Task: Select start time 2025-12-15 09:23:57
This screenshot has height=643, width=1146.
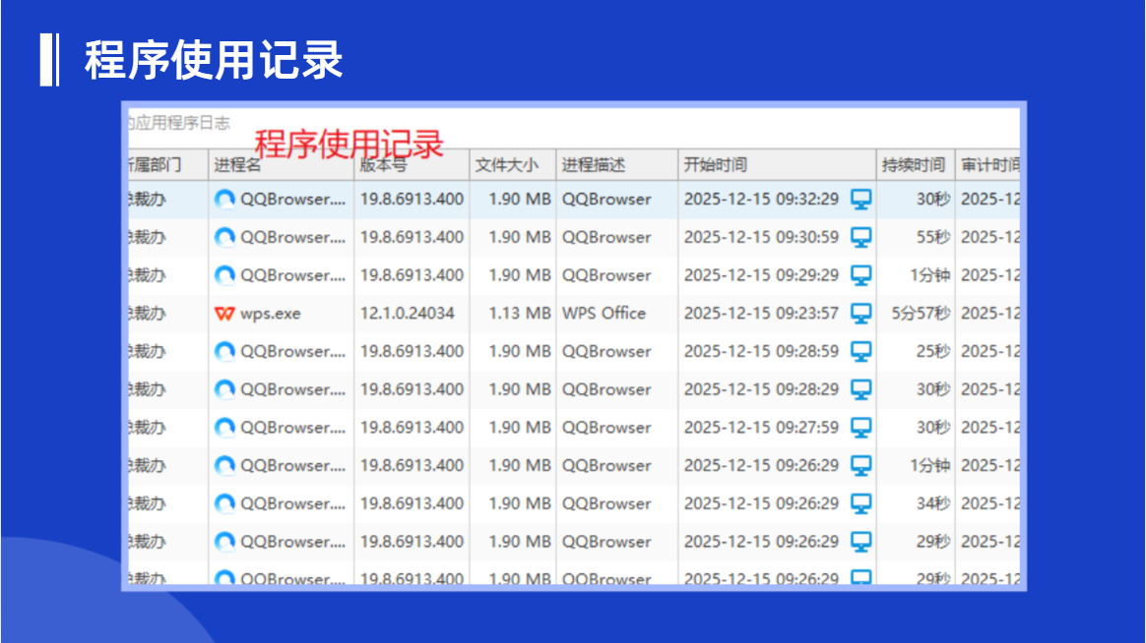Action: [761, 314]
